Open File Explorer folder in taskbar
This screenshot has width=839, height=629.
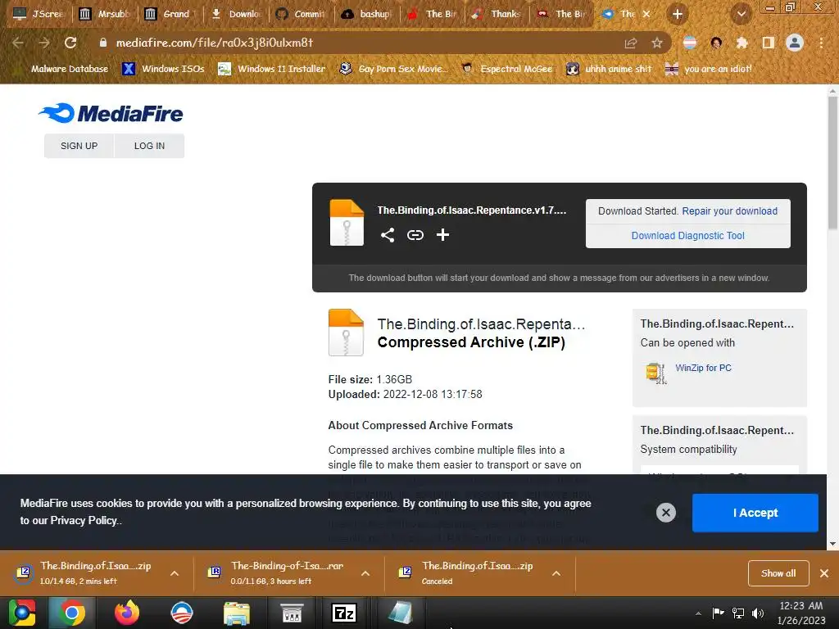[x=237, y=613]
